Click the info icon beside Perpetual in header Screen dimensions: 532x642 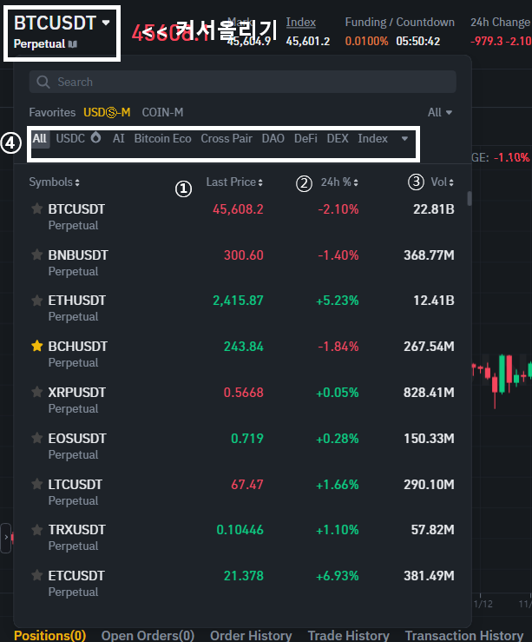click(x=73, y=43)
